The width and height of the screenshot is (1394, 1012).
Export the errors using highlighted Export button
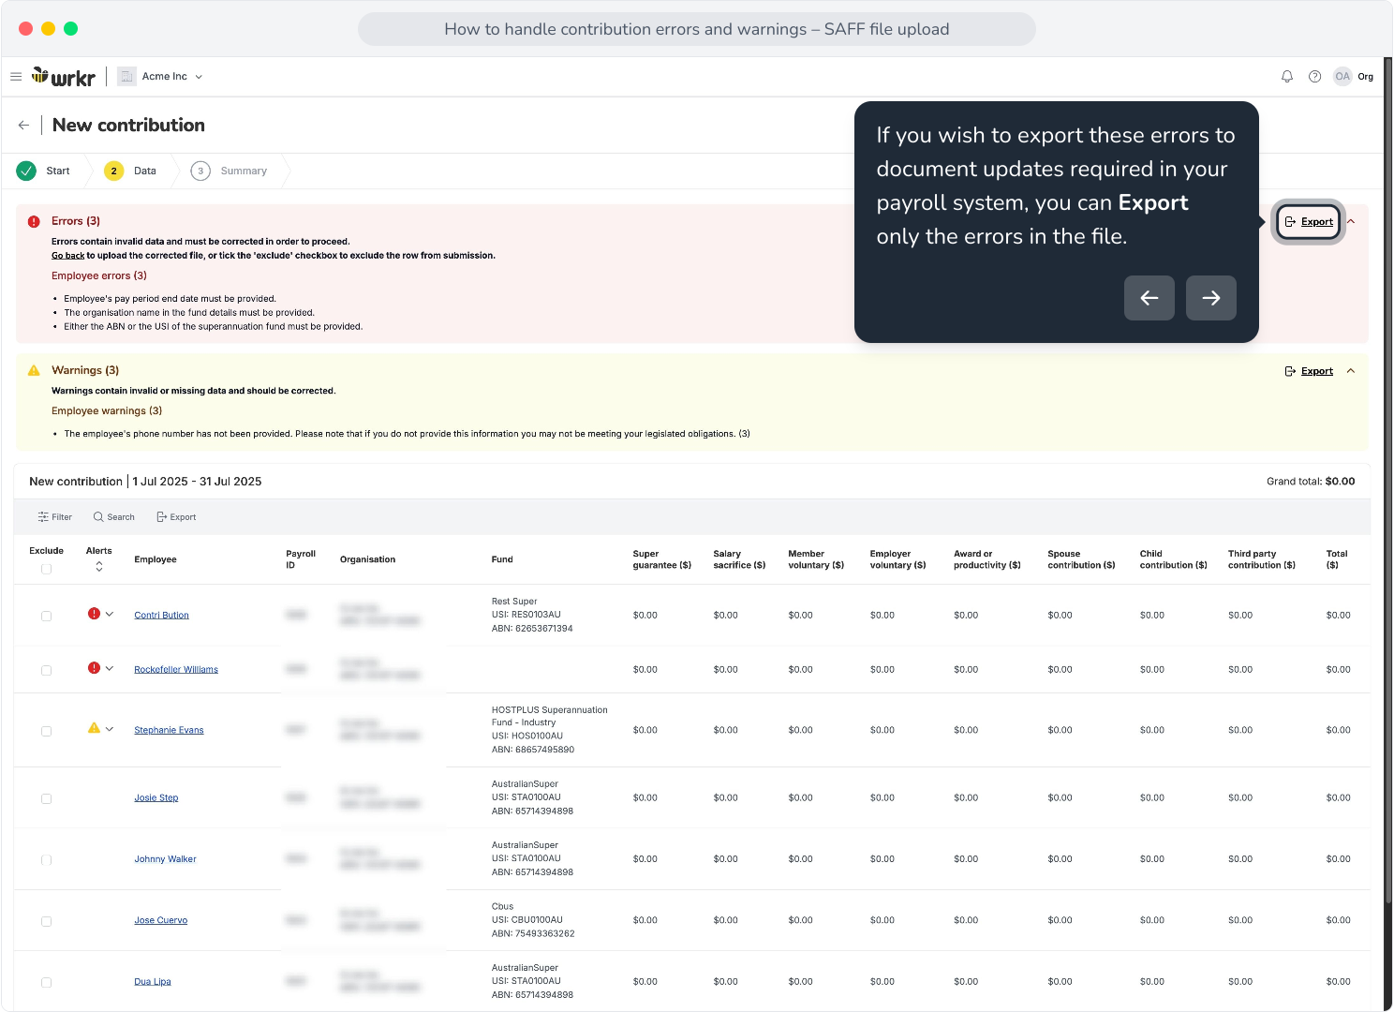pyautogui.click(x=1309, y=222)
